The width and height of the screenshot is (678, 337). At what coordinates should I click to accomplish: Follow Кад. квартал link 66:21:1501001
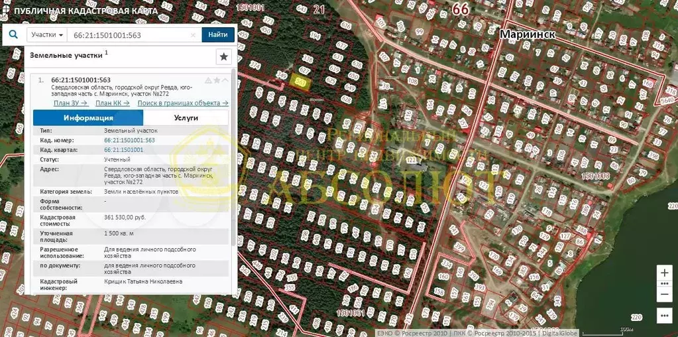pyautogui.click(x=124, y=150)
